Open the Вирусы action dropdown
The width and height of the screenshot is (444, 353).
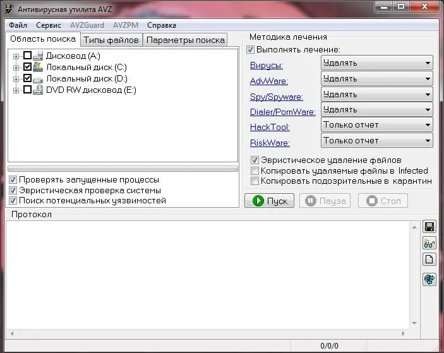coord(376,63)
